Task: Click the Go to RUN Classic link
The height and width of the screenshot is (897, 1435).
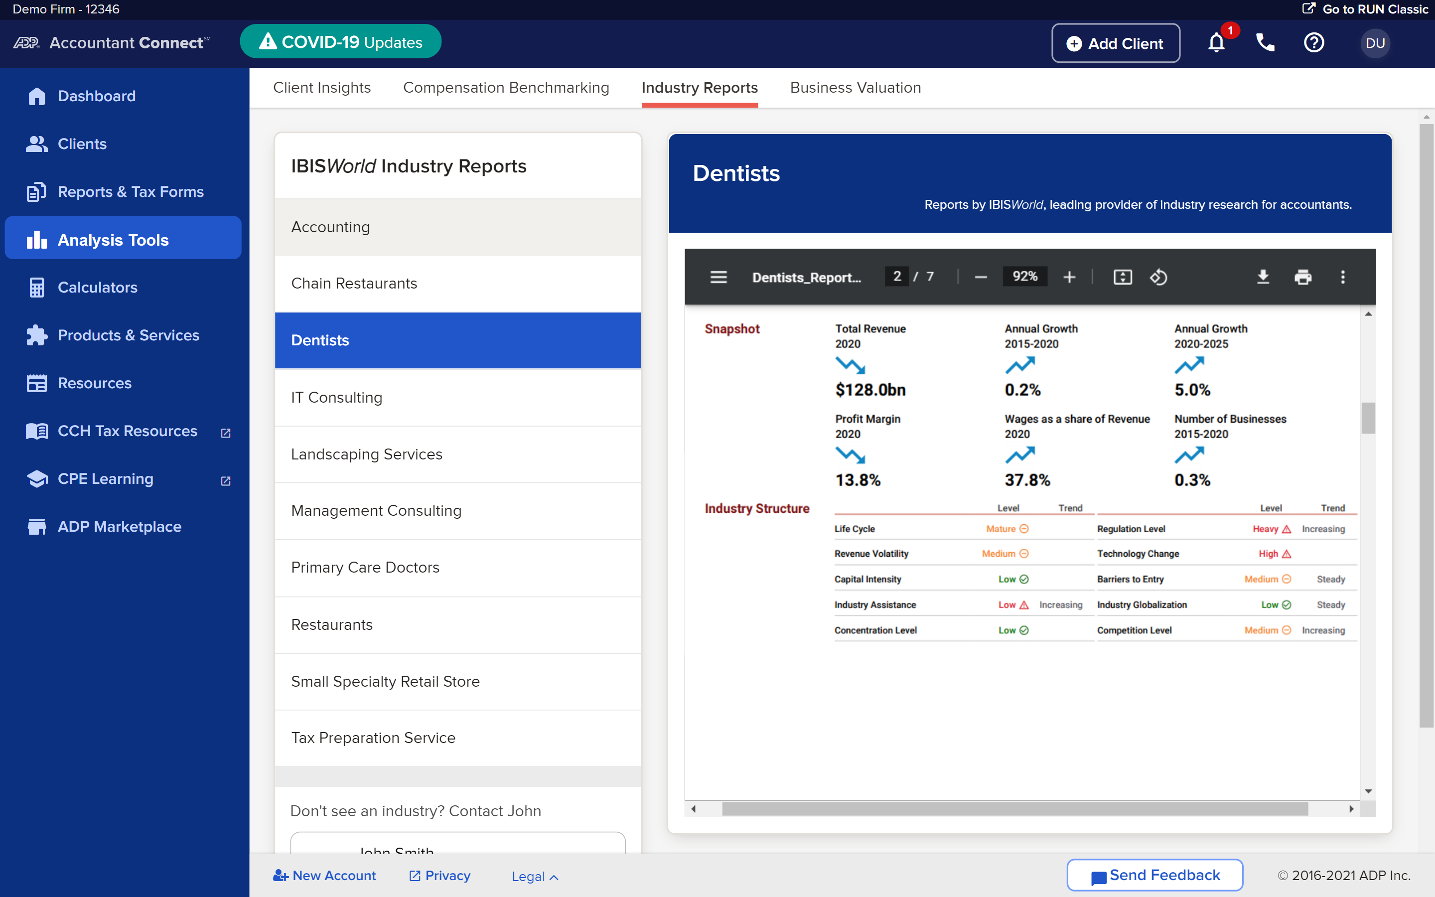Action: (x=1364, y=9)
